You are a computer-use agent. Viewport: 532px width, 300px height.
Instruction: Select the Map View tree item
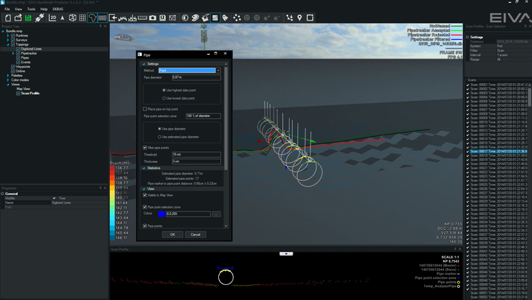coord(23,89)
